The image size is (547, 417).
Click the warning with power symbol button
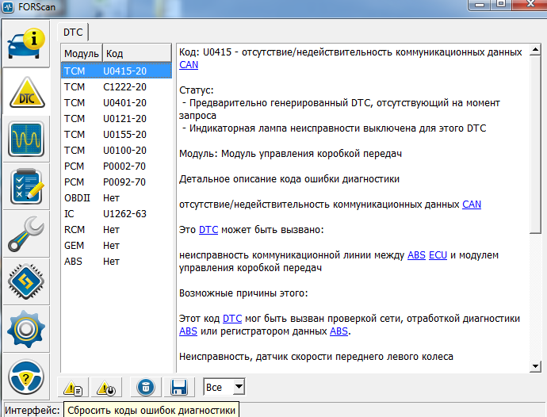point(106,388)
